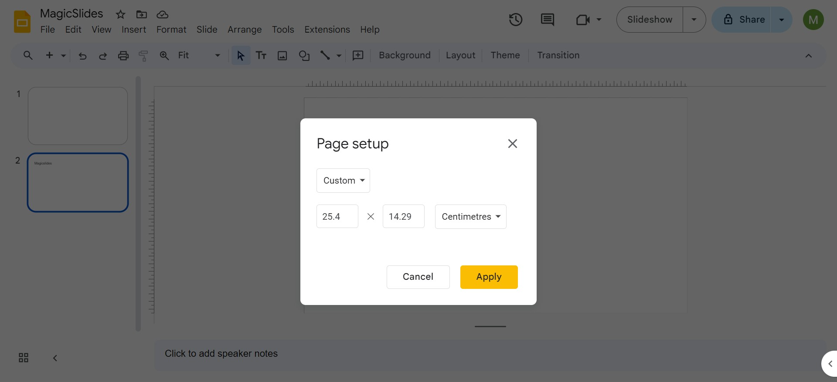Screen dimensions: 837x382
Task: Open the Centimetres unit dropdown
Action: [x=470, y=217]
